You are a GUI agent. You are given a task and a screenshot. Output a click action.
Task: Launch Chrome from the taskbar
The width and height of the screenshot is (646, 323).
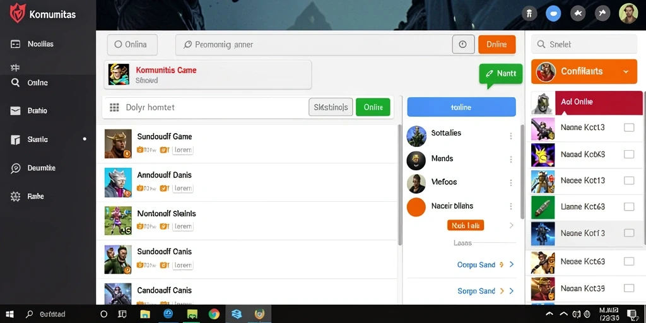(x=214, y=314)
